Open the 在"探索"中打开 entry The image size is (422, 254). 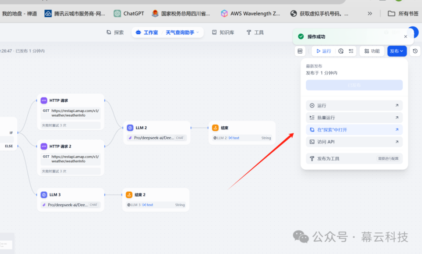[354, 129]
